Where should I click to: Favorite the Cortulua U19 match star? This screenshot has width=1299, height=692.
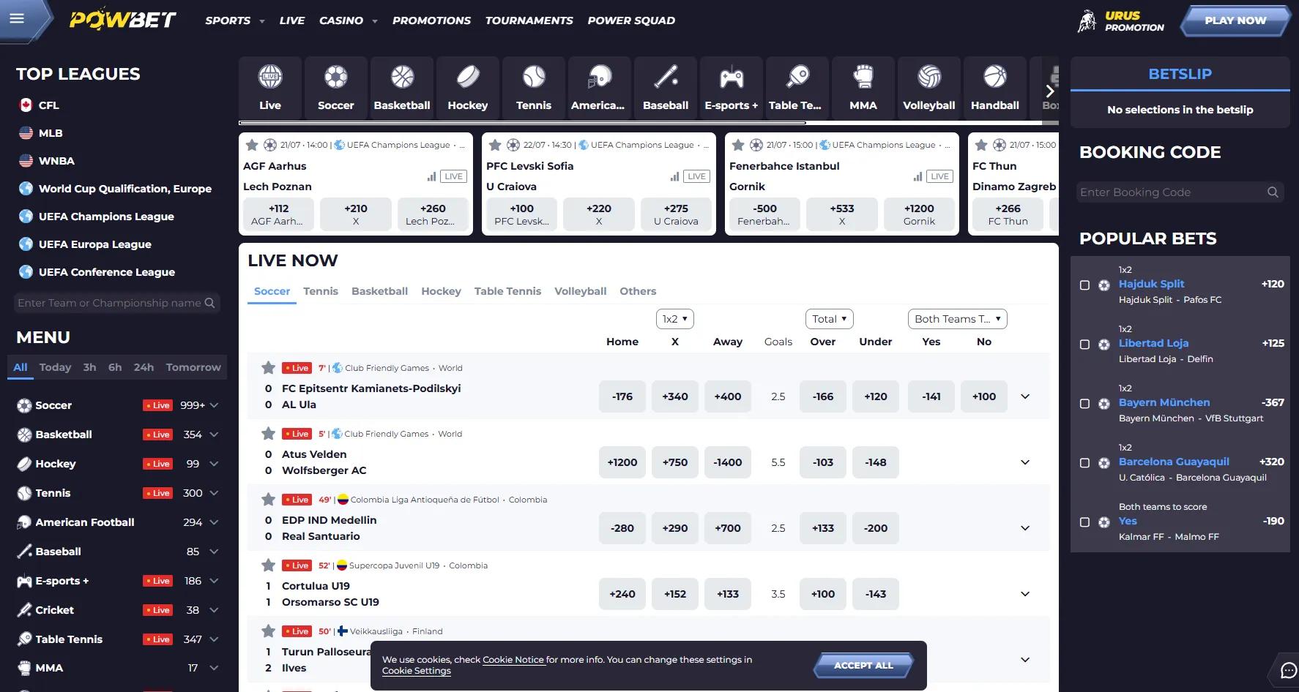tap(269, 565)
